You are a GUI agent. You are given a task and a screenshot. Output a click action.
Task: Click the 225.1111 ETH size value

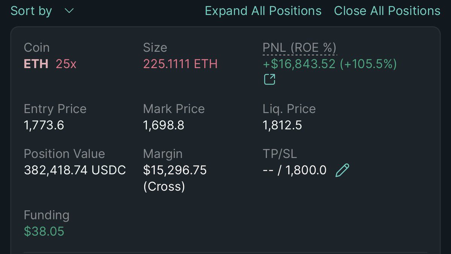click(180, 64)
